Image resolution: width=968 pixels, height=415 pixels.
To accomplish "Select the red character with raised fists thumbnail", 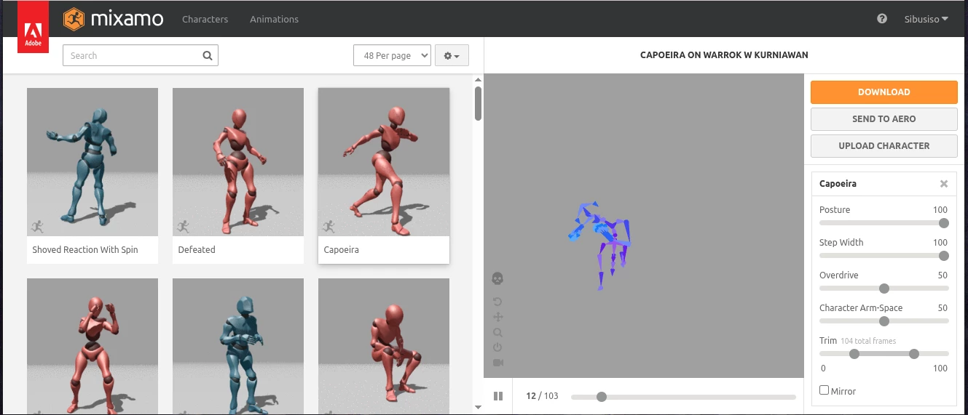I will click(93, 346).
